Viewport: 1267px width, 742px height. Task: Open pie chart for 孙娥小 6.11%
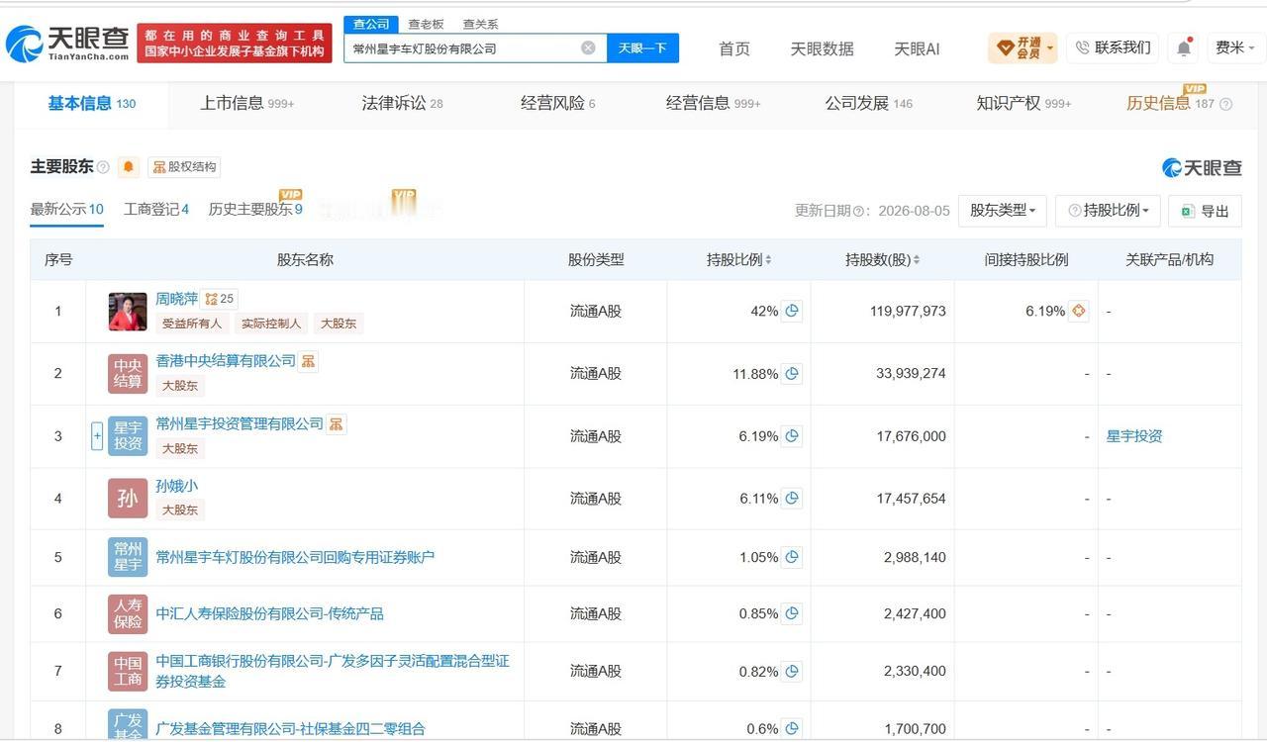tap(792, 499)
